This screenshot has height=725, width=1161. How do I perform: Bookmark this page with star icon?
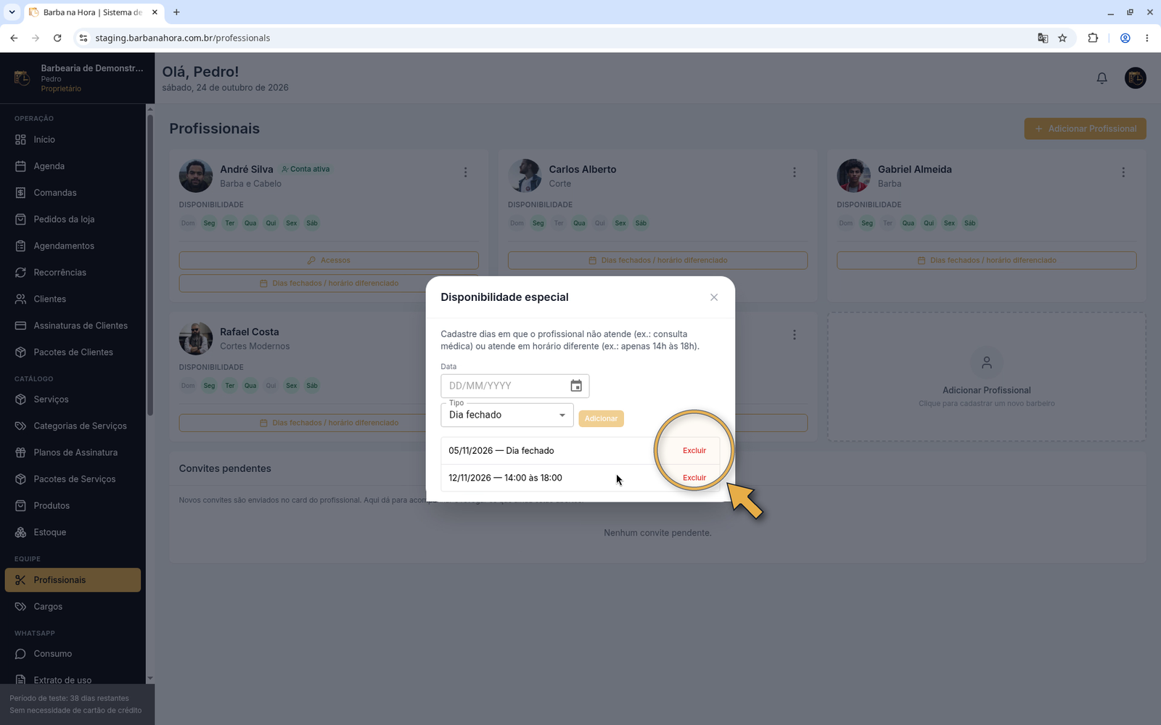click(x=1062, y=38)
